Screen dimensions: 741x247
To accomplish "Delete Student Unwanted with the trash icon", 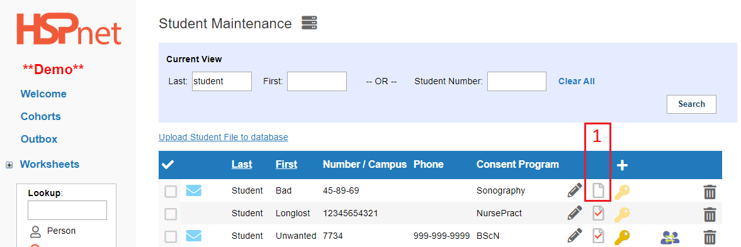I will [x=710, y=236].
